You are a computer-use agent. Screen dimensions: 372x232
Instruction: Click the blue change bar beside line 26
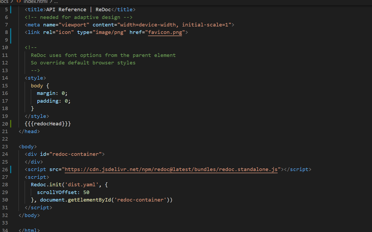[x=10, y=169]
